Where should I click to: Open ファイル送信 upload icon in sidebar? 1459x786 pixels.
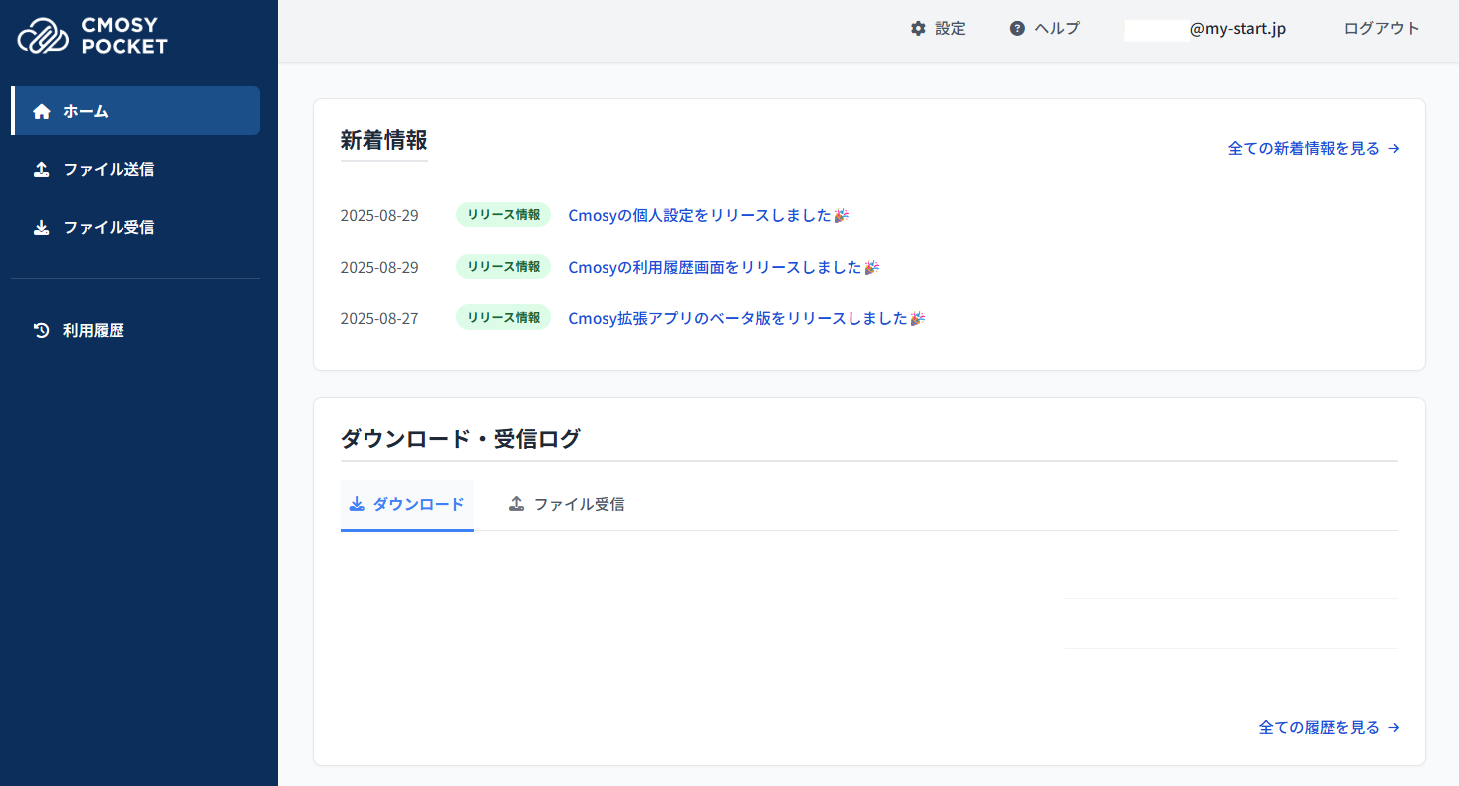(x=42, y=169)
